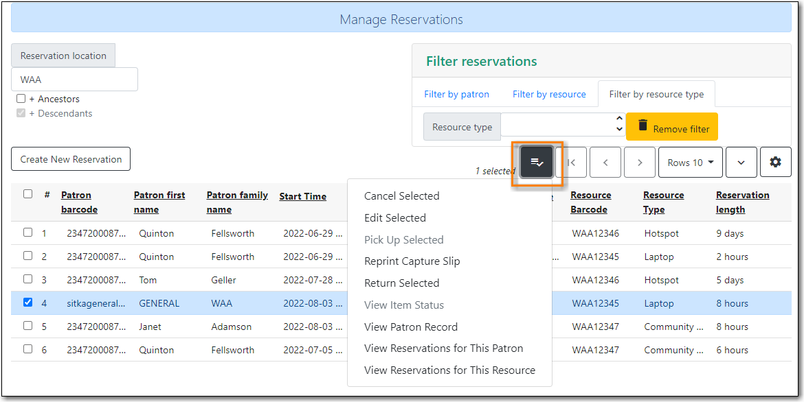Click the trash icon on Remove filter
Image resolution: width=804 pixels, height=402 pixels.
643,126
